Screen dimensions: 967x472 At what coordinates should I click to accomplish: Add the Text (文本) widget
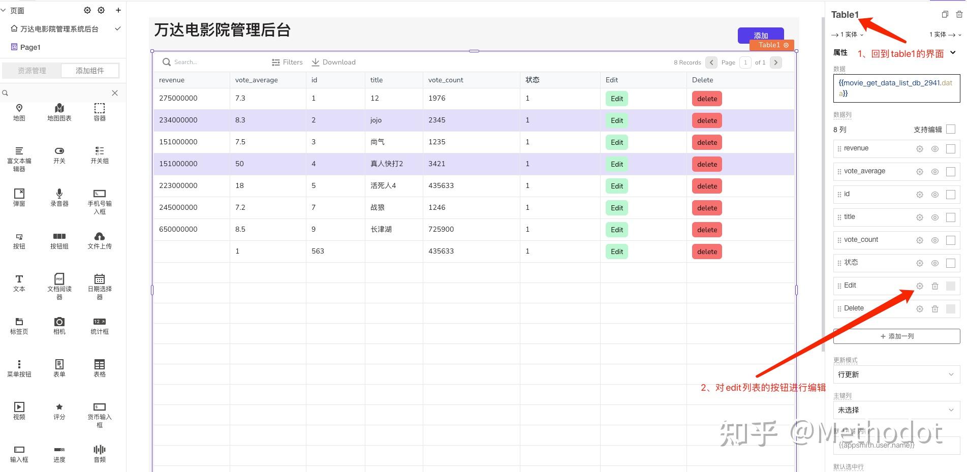19,283
